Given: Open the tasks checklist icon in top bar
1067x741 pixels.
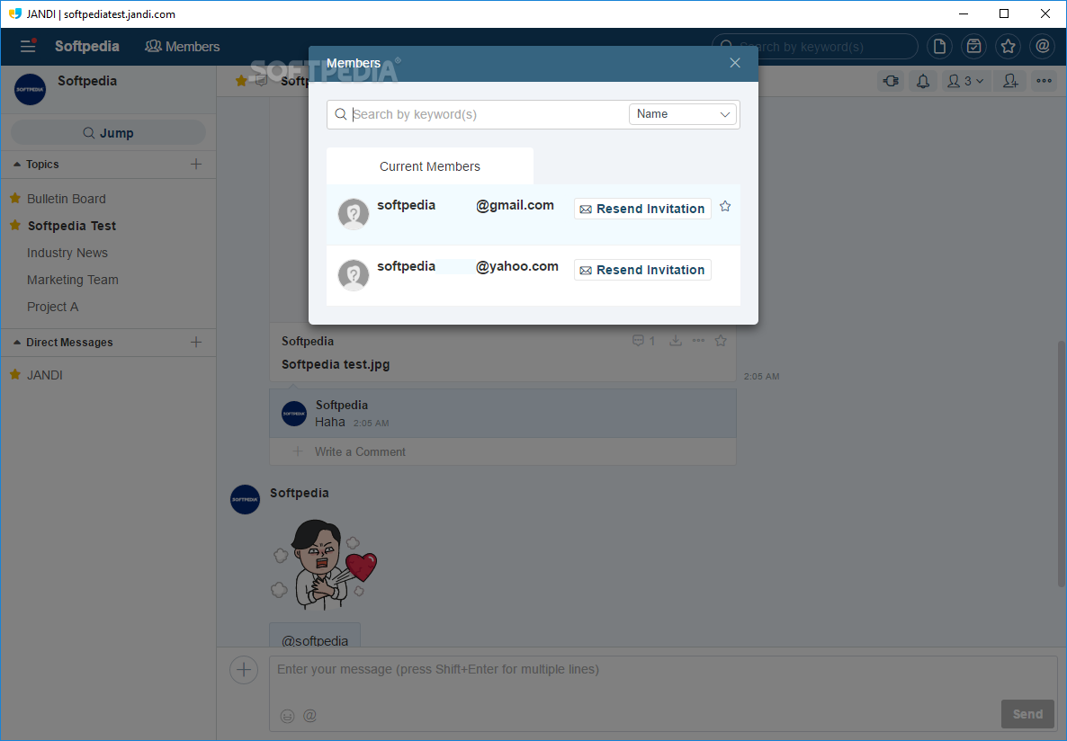Looking at the screenshot, I should click(x=973, y=46).
